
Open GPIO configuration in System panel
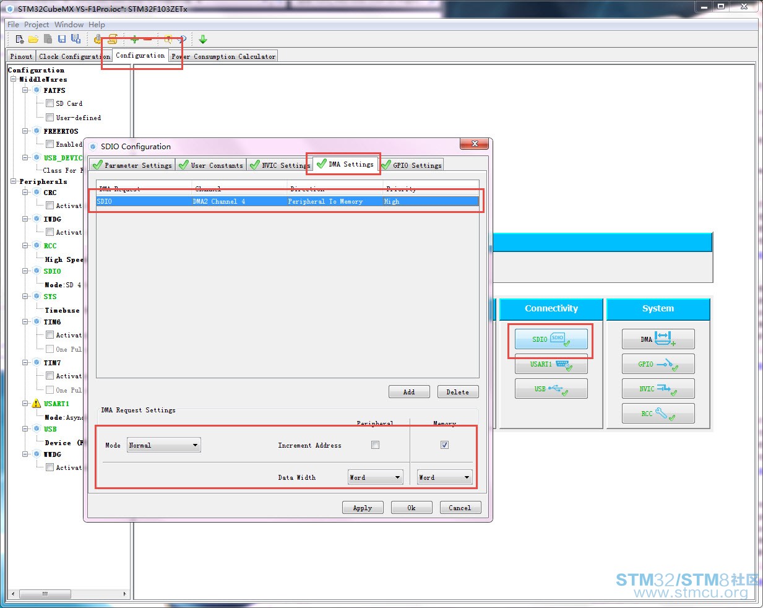658,364
